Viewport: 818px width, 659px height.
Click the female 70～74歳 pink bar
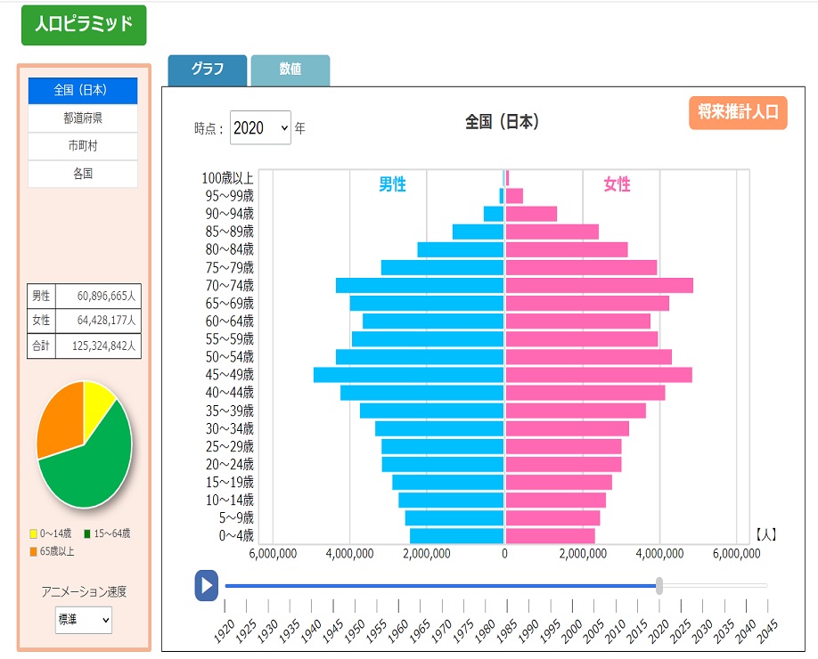[599, 285]
